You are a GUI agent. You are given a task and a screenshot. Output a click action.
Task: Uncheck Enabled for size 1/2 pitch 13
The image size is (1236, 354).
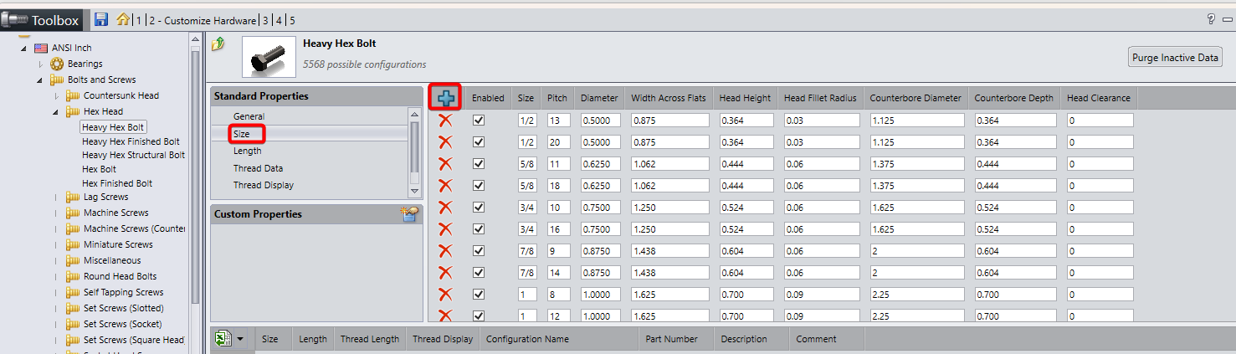pyautogui.click(x=479, y=121)
